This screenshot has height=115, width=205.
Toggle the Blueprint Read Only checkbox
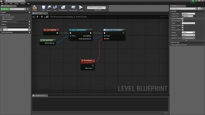tap(183, 21)
